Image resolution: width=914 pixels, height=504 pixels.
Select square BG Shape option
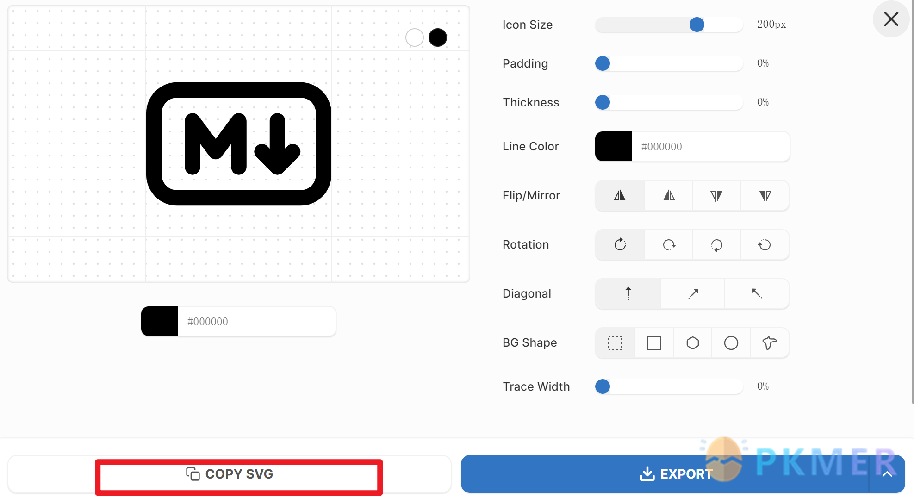point(654,343)
